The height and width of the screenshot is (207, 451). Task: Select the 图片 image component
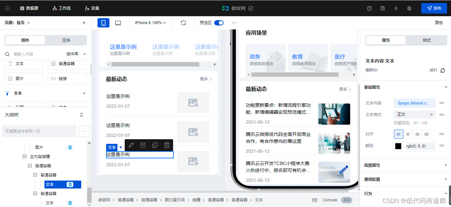[x=24, y=79]
